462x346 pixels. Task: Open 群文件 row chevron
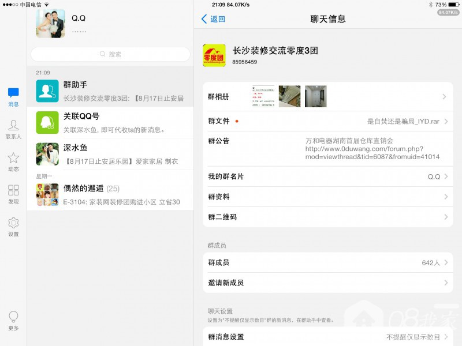coord(445,122)
